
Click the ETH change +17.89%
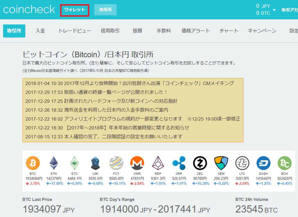point(54,184)
